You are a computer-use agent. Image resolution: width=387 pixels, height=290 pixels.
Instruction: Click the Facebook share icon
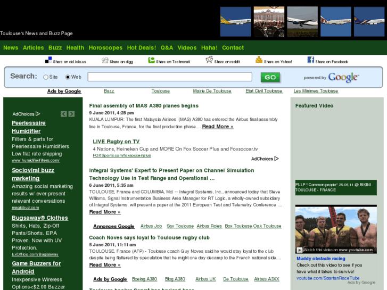311,60
